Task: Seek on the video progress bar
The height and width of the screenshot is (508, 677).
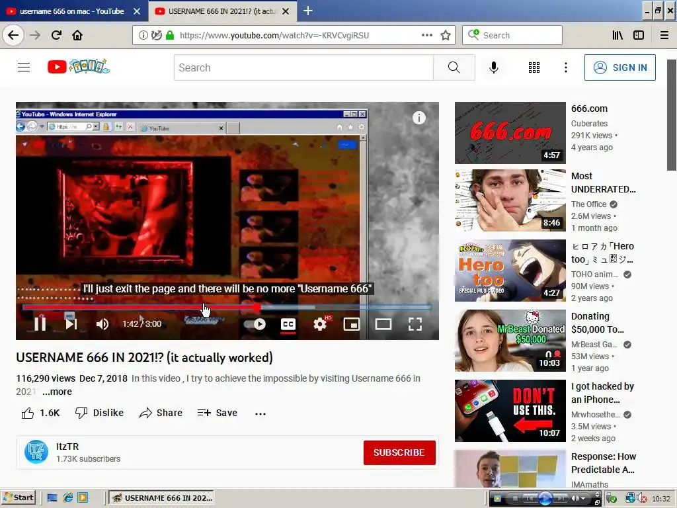Action: [227, 307]
